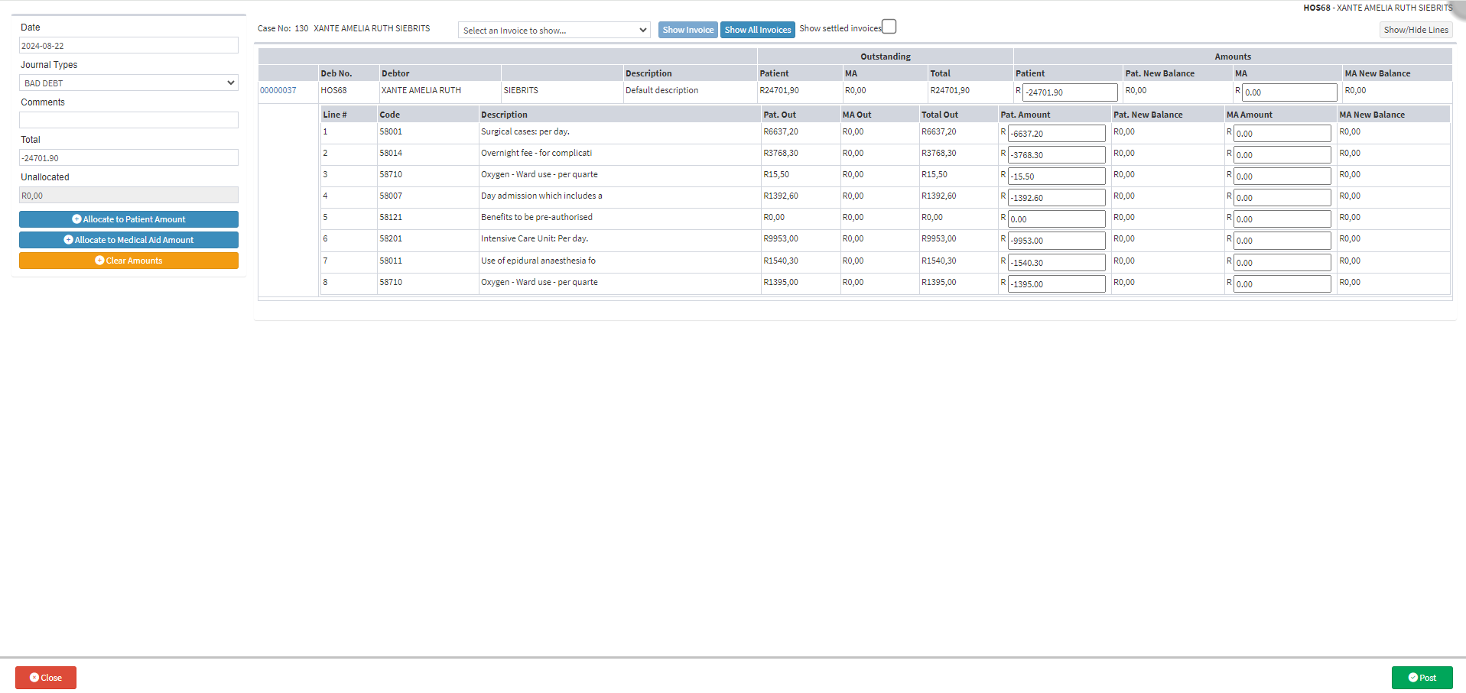The image size is (1466, 693).
Task: Toggle the Show/Hide Lines button
Action: point(1416,30)
